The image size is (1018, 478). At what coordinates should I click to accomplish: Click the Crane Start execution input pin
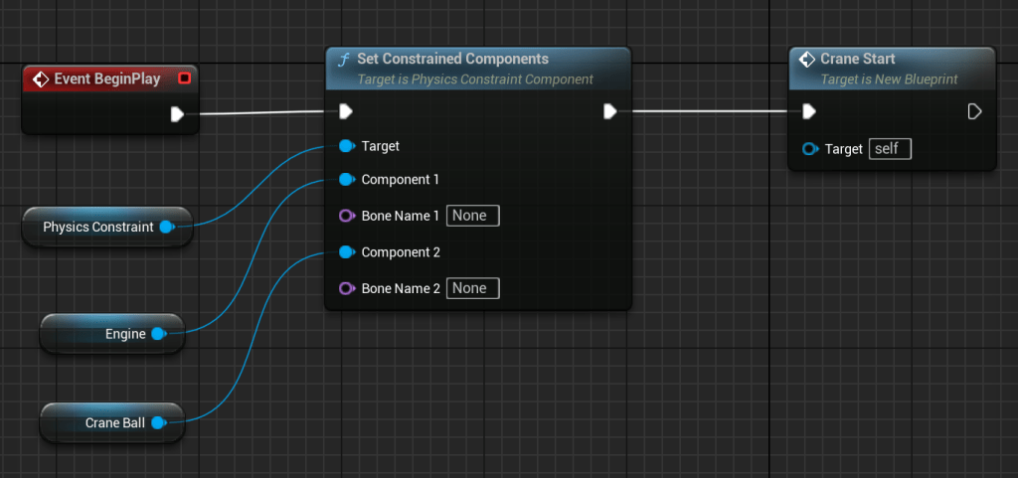tap(809, 111)
